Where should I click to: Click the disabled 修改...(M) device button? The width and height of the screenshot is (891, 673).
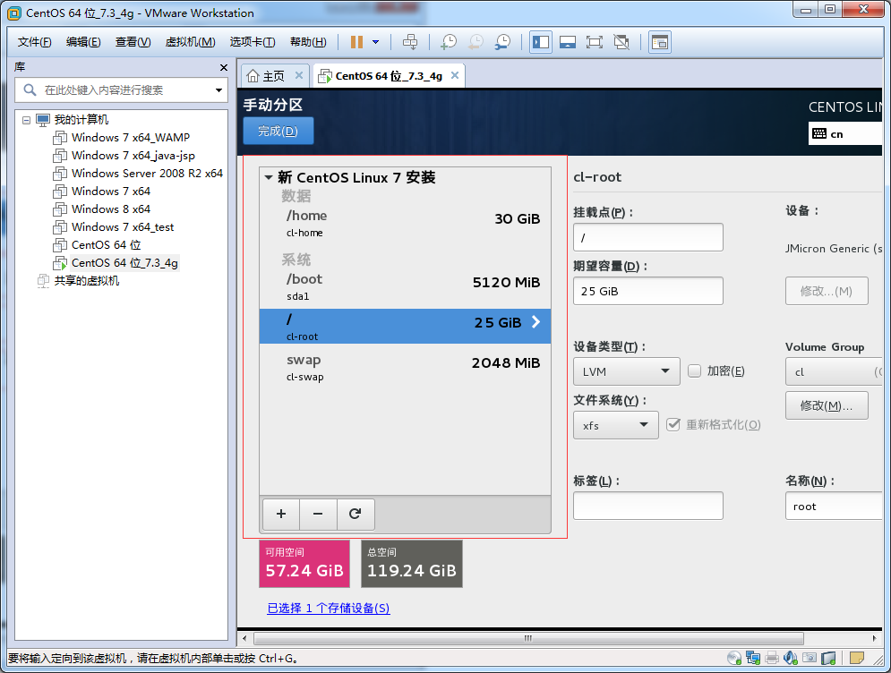[827, 291]
